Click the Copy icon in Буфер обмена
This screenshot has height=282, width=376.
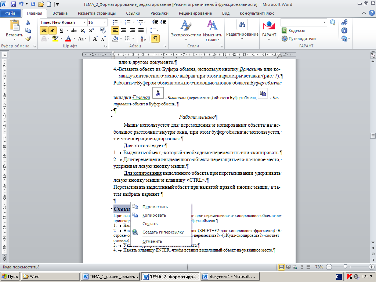click(28, 30)
